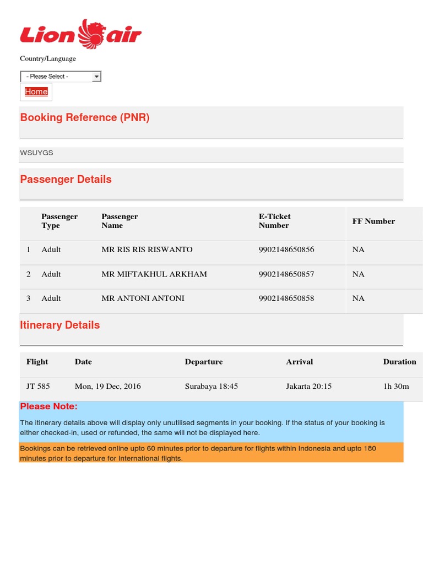Screen dimensions: 423x564
Task: Select the Booking Reference (PNR) heading
Action: [85, 117]
